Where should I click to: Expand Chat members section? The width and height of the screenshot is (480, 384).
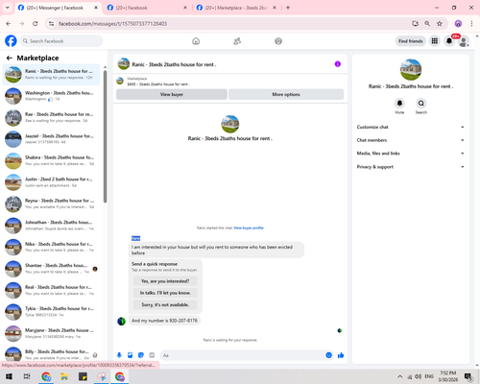411,140
